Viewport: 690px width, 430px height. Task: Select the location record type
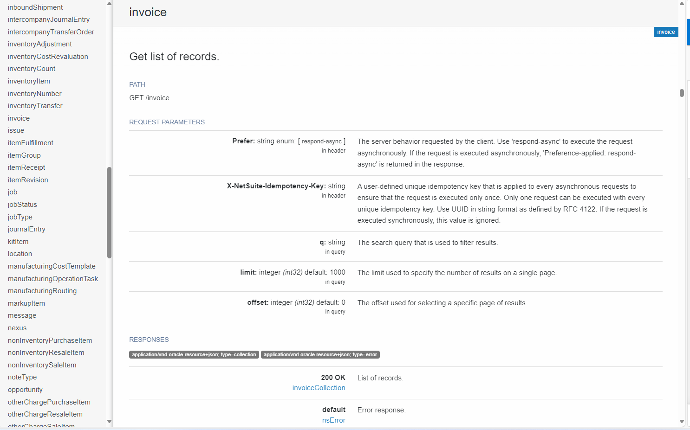20,254
